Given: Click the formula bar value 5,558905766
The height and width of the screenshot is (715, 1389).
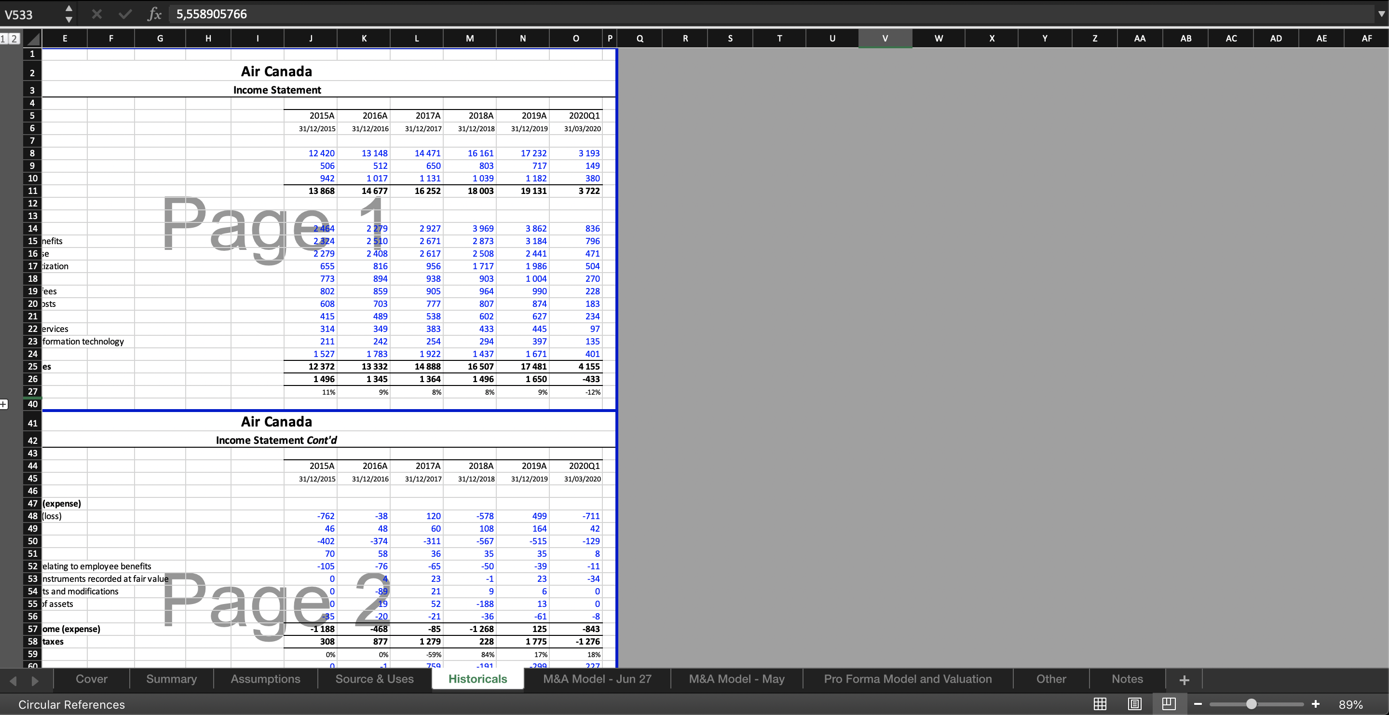Looking at the screenshot, I should pos(211,14).
